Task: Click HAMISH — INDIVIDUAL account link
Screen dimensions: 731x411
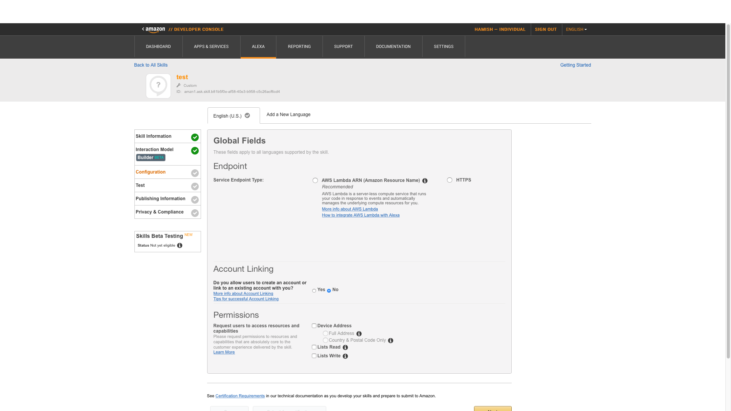Action: click(500, 29)
